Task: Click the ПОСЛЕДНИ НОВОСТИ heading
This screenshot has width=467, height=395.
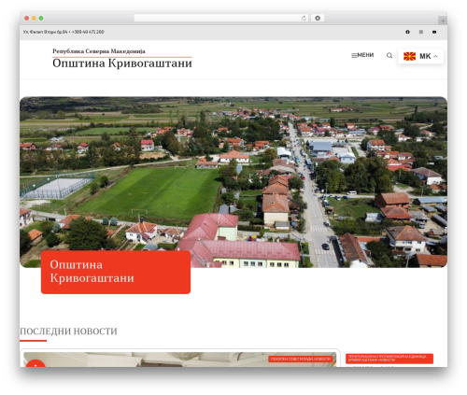Action: (68, 332)
